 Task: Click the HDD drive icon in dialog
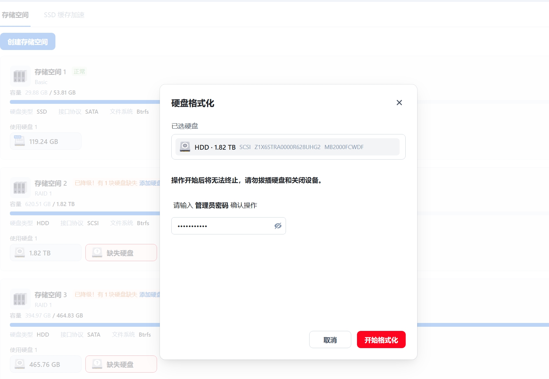(x=185, y=147)
